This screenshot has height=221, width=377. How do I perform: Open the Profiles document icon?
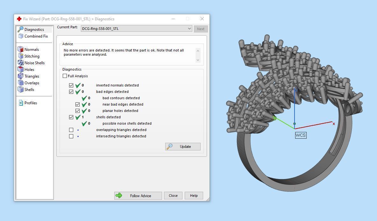[x=21, y=103]
